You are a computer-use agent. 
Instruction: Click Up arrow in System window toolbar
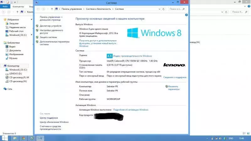[52, 9]
